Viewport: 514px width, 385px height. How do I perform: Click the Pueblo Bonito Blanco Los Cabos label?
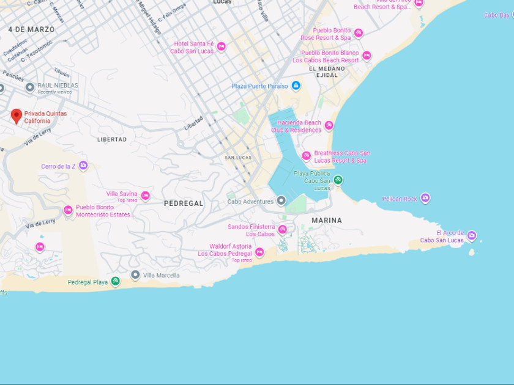click(326, 57)
